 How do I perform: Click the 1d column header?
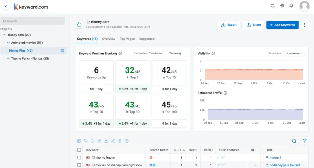pos(252,150)
